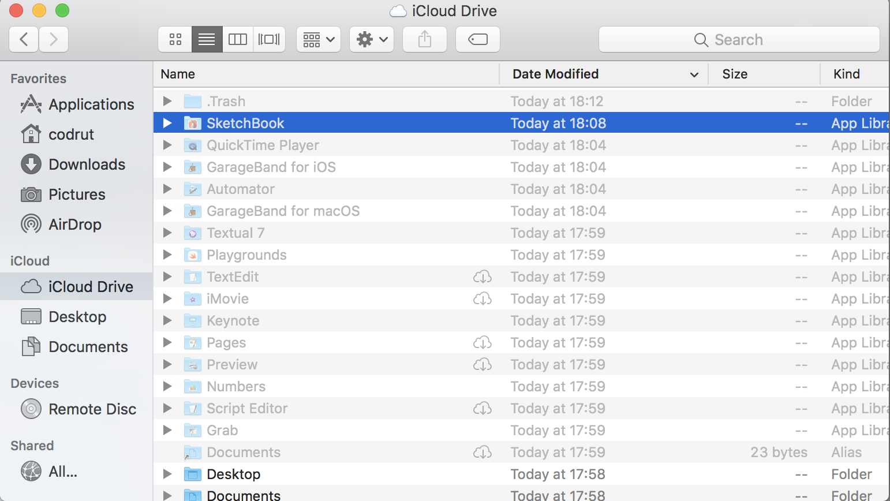890x501 pixels.
Task: Click the 23 bytes size value
Action: point(779,453)
